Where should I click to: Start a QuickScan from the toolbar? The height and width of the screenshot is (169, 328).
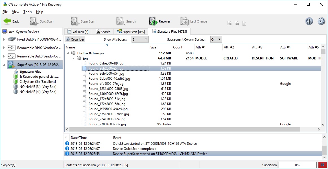coord(41,21)
